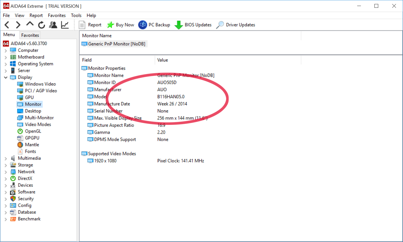Switch to the Favorites tab in sidebar
Image resolution: width=403 pixels, height=242 pixels.
click(x=30, y=35)
